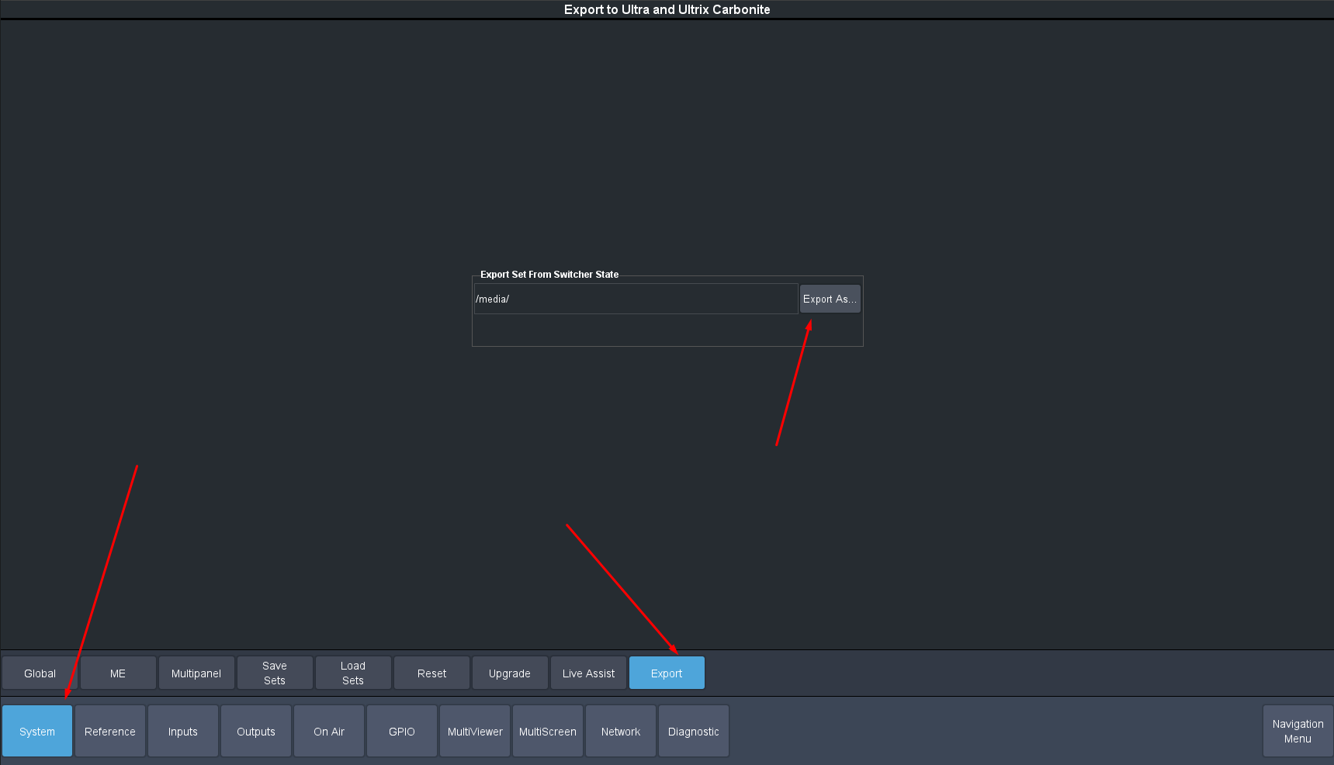Click the Export As... button
This screenshot has width=1334, height=765.
[x=830, y=299]
